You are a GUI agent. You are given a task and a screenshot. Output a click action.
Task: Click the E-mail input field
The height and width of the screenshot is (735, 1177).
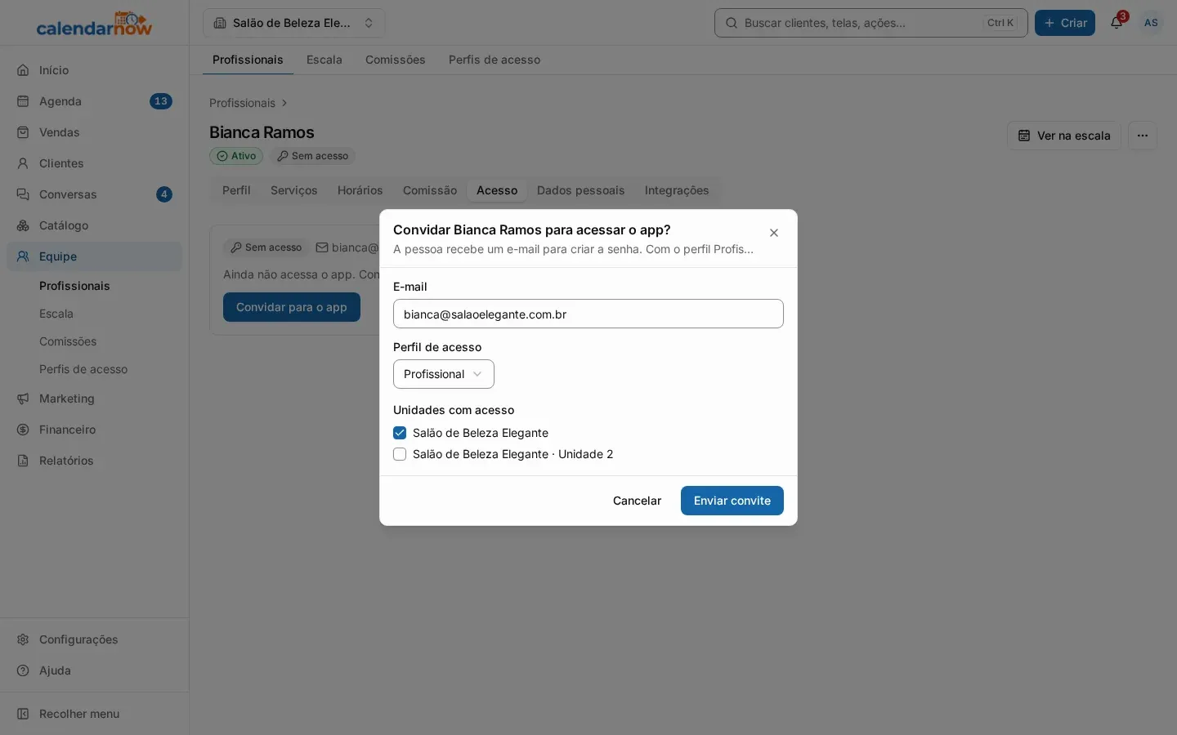[x=588, y=314]
